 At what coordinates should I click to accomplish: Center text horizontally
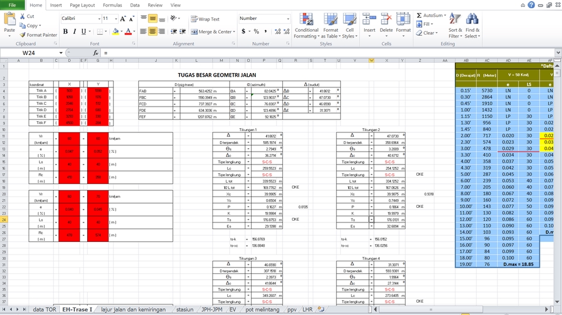(153, 32)
